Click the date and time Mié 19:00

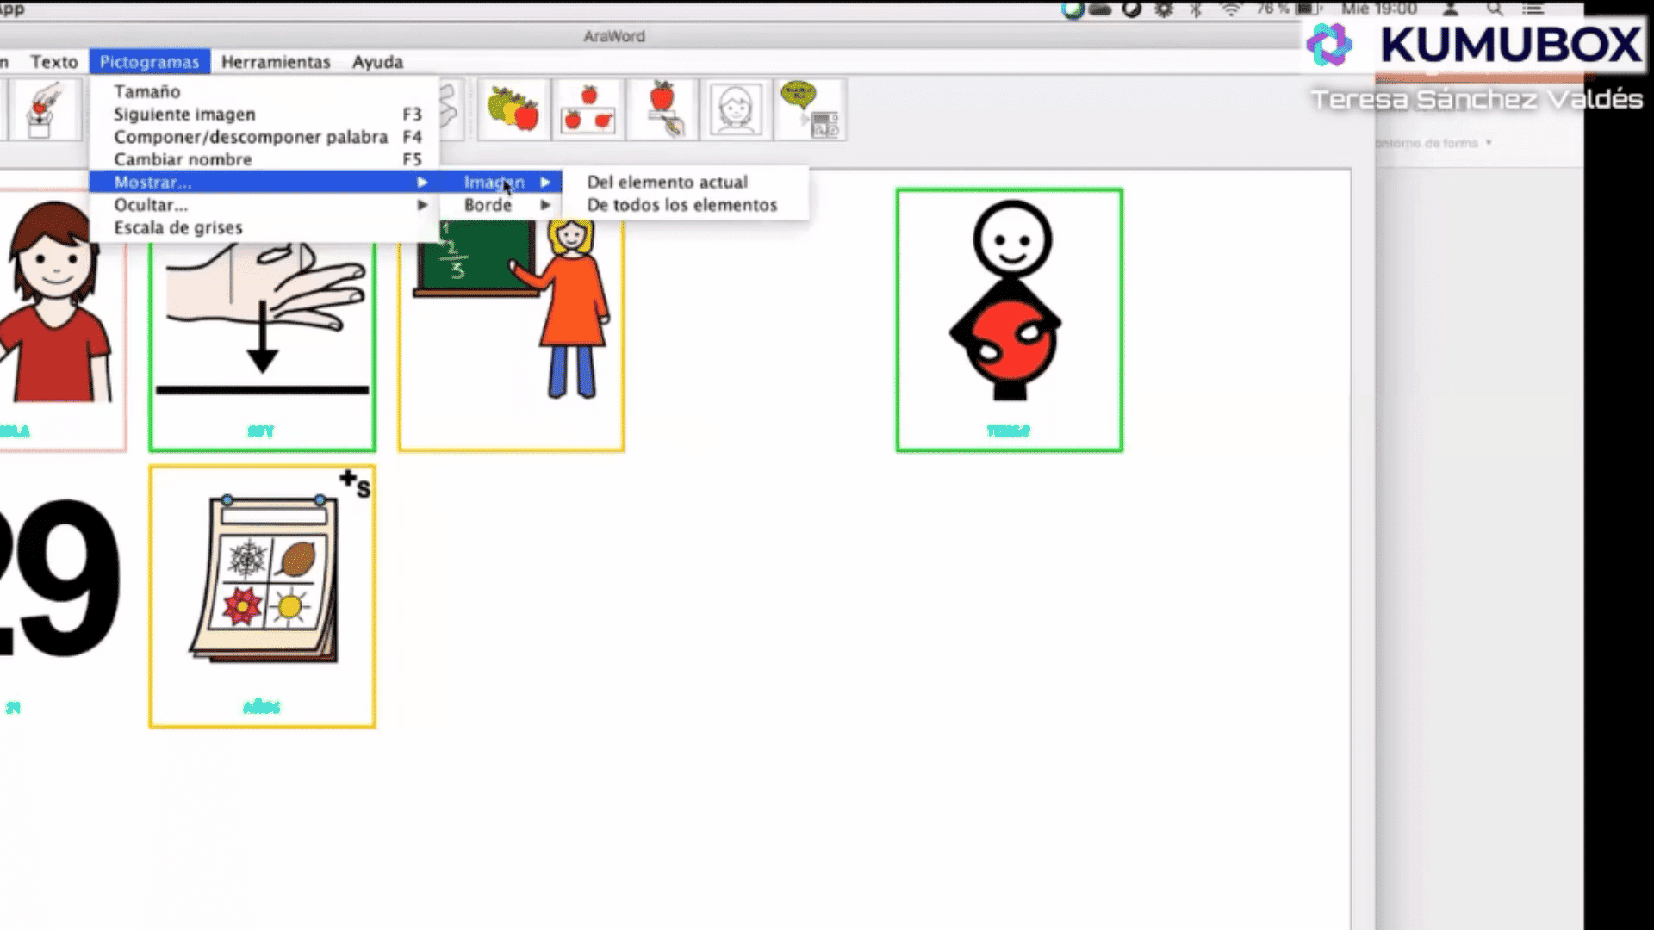tap(1378, 9)
